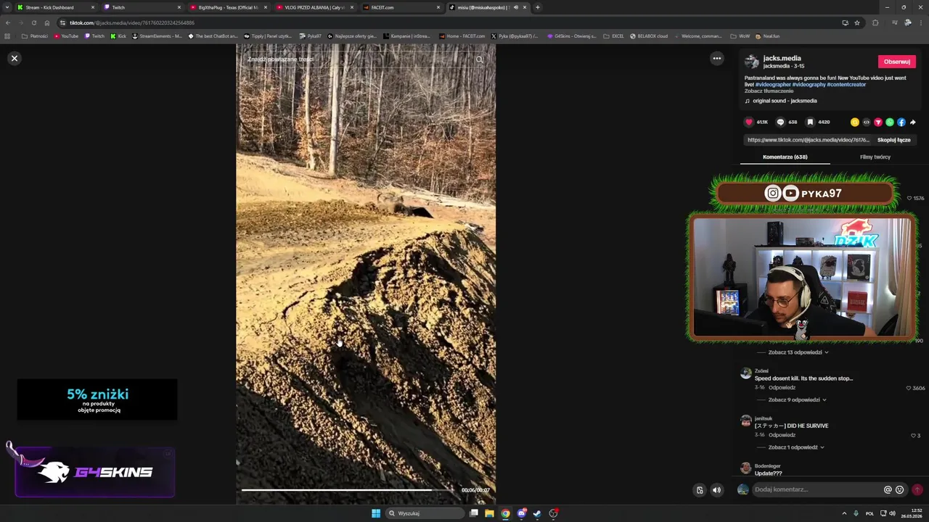Click 'Zobacz tłumaczenie' link

click(769, 91)
